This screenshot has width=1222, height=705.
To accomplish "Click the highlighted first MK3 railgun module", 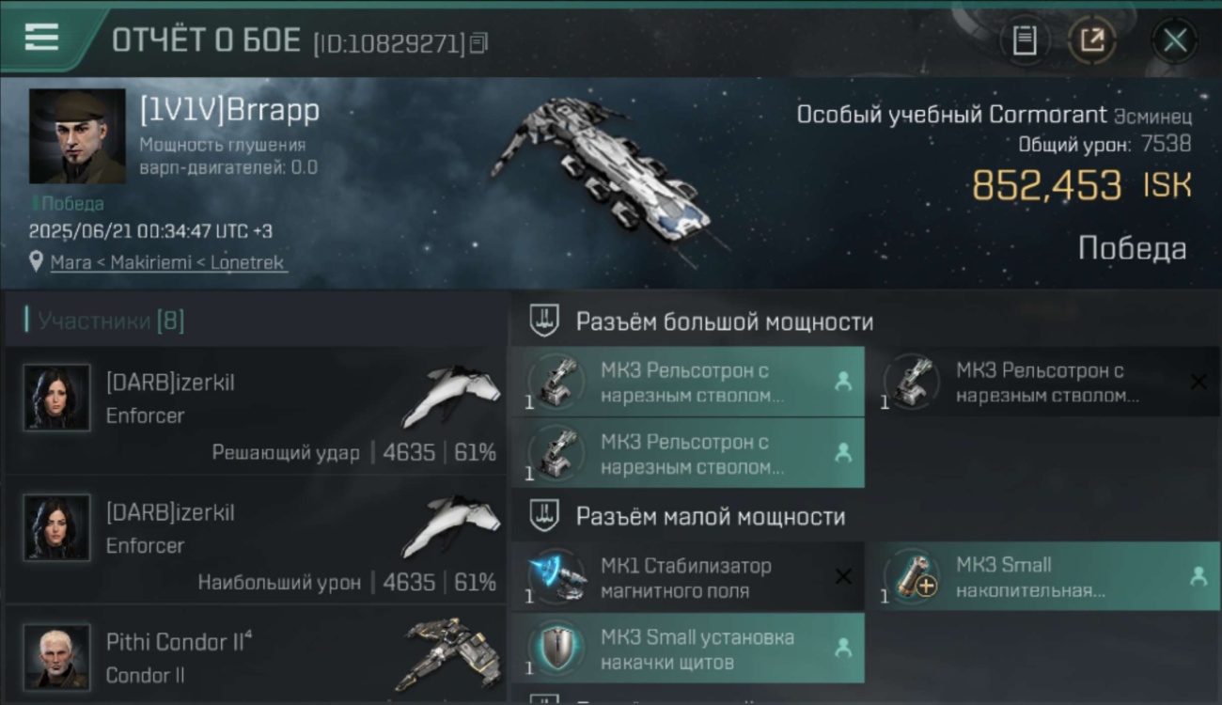I will pos(687,383).
